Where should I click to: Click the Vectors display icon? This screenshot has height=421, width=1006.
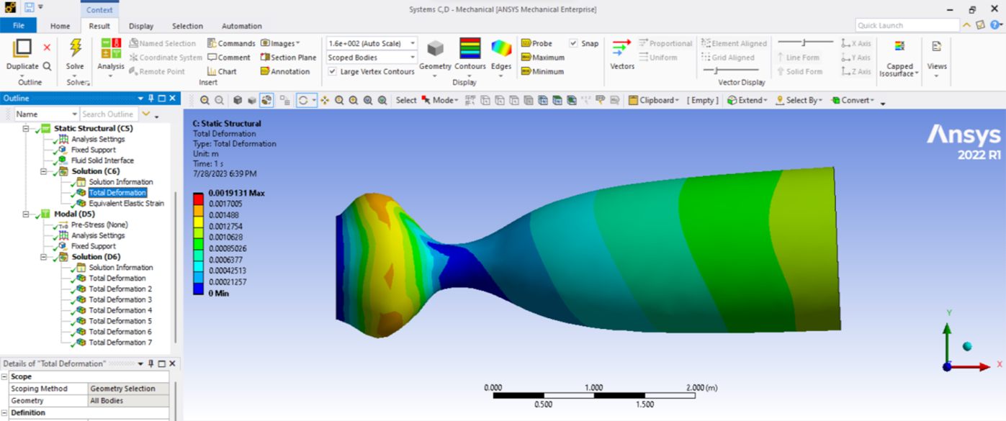pos(621,48)
